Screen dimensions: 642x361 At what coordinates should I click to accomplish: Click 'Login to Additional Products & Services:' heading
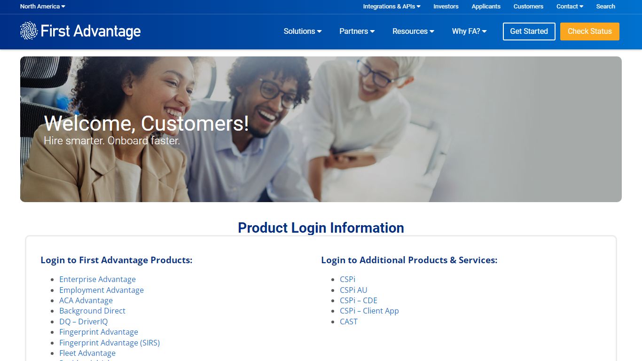pos(409,260)
